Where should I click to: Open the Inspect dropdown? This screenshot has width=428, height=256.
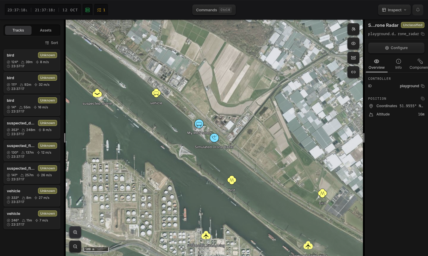click(394, 10)
